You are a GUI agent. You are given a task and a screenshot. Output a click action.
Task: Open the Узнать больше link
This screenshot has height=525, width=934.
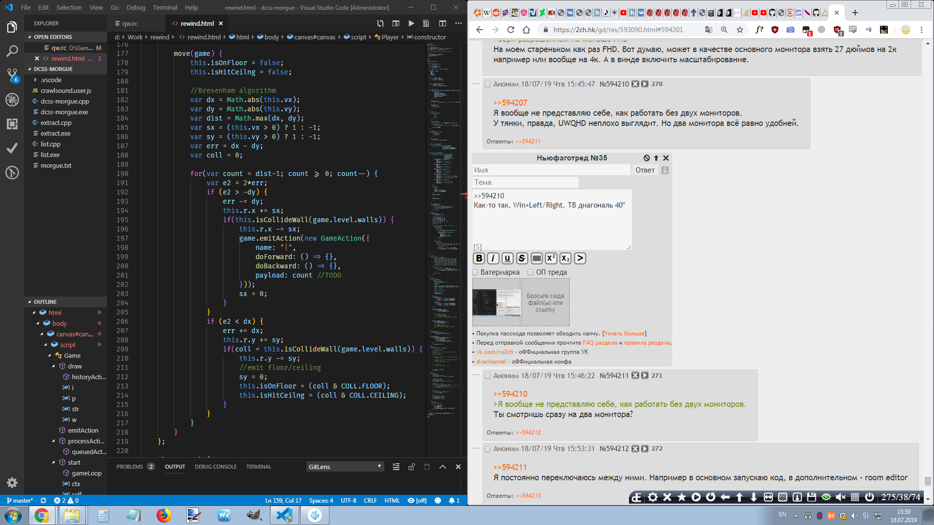point(624,333)
